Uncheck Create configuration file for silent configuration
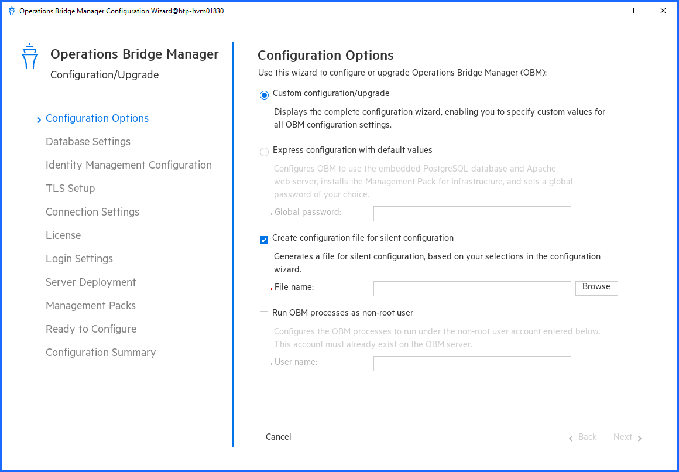Image resolution: width=679 pixels, height=472 pixels. [263, 239]
